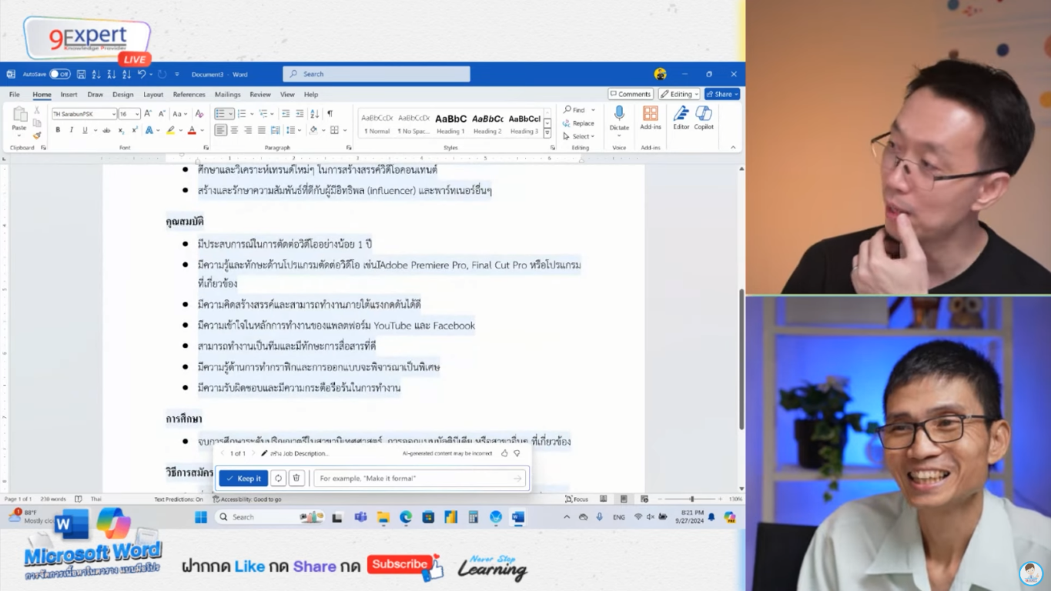The height and width of the screenshot is (591, 1051).
Task: Toggle bold formatting
Action: pyautogui.click(x=59, y=130)
